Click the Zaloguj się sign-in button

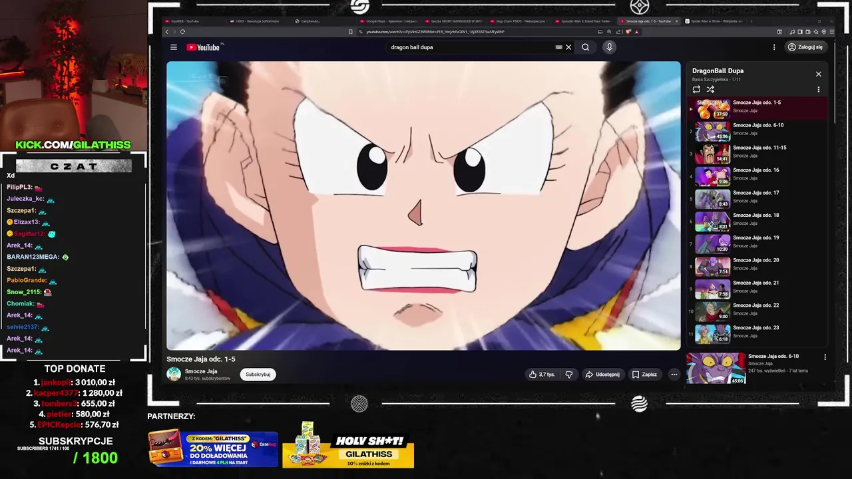pos(805,47)
